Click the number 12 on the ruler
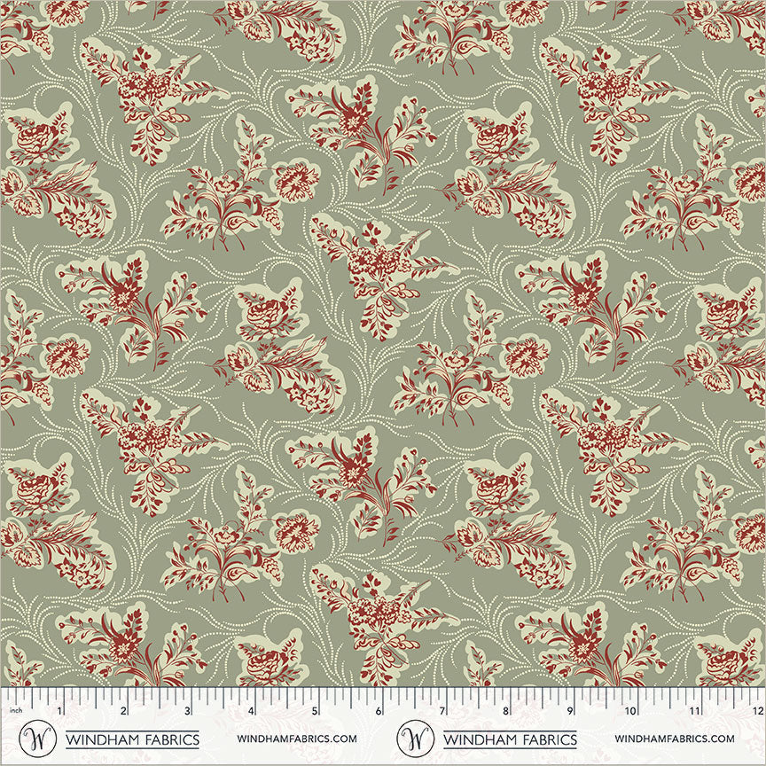The width and height of the screenshot is (766, 766). [756, 712]
